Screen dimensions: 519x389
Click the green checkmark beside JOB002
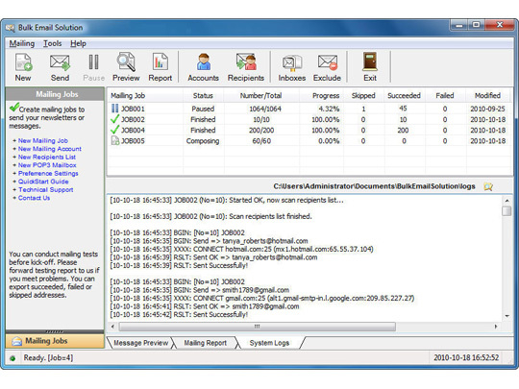click(x=115, y=119)
